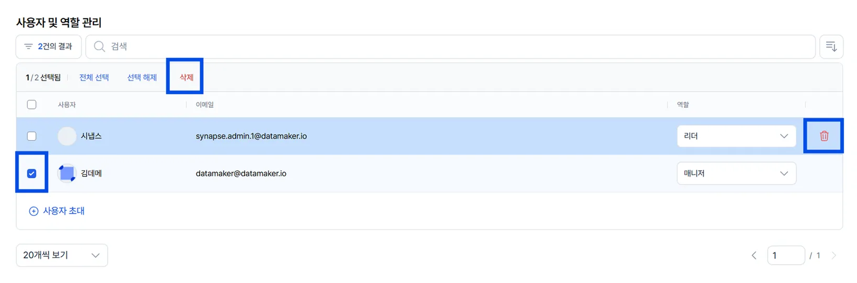Check the 시냅스 row checkbox
Screen dimensions: 857x283
tap(32, 136)
